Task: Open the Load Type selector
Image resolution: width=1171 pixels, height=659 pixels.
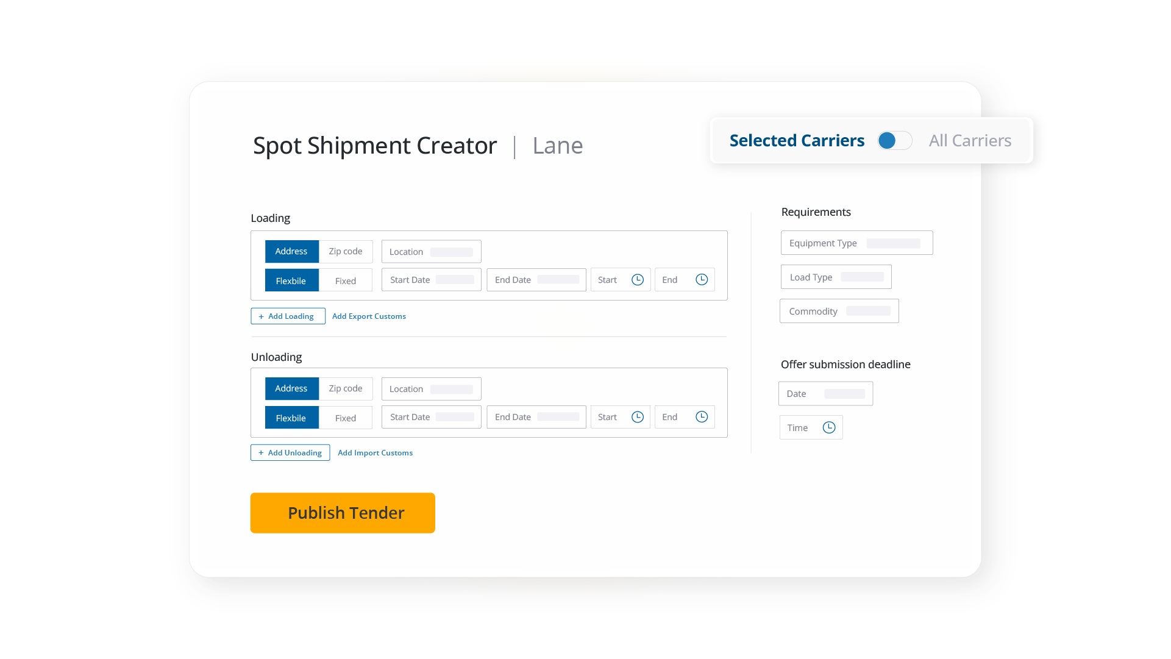Action: pyautogui.click(x=836, y=277)
